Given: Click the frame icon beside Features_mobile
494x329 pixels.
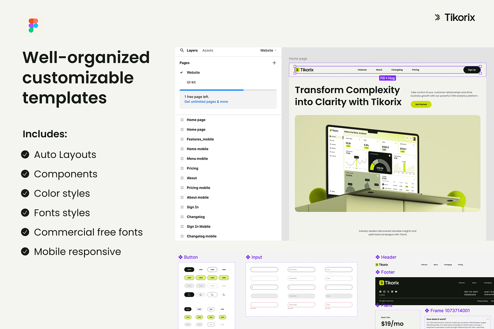Looking at the screenshot, I should 182,139.
